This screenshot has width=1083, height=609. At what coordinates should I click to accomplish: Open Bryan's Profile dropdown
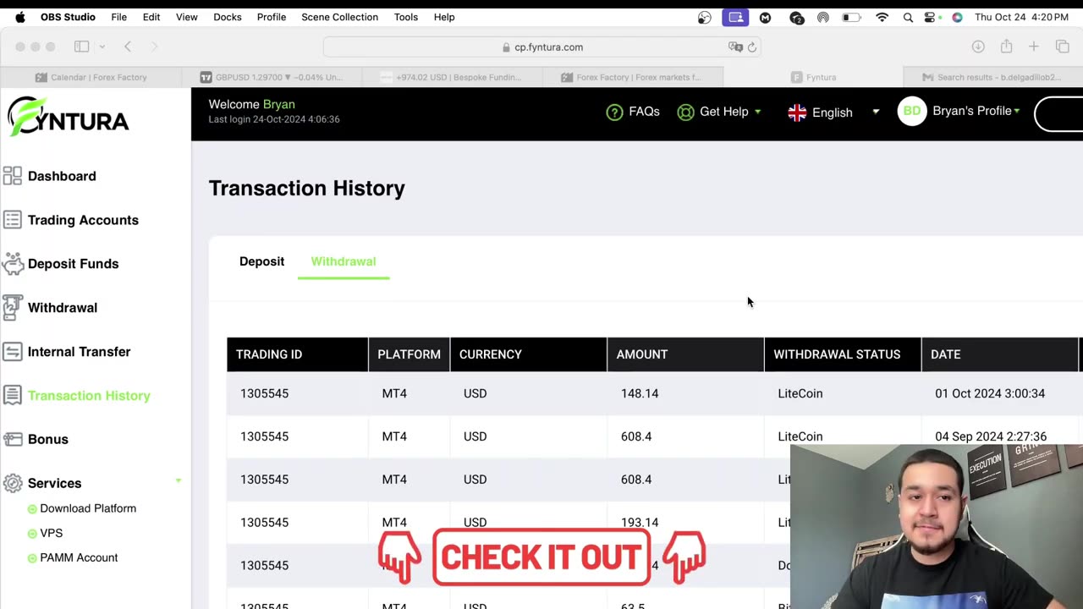pyautogui.click(x=976, y=111)
